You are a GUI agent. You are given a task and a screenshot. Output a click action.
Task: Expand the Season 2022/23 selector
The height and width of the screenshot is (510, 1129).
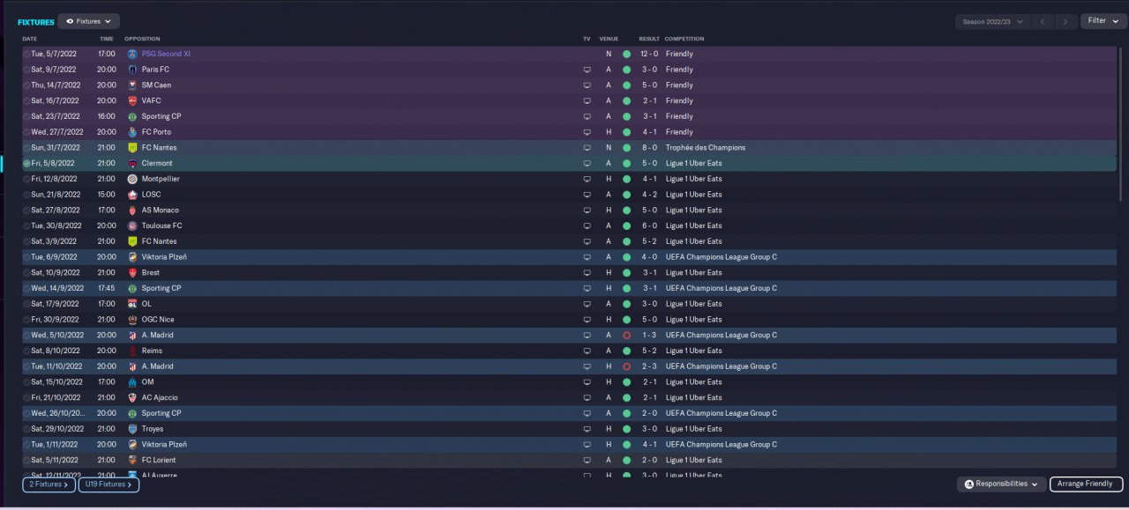(992, 21)
